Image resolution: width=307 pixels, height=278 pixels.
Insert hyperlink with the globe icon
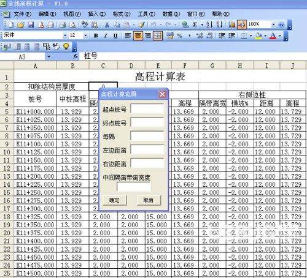tap(185, 25)
